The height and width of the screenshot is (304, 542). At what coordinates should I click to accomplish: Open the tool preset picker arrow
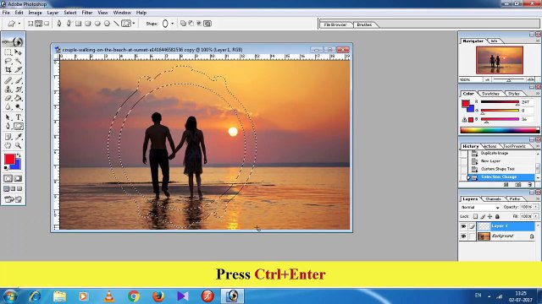click(x=19, y=24)
